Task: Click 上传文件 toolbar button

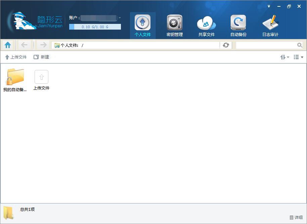Action: tap(16, 57)
